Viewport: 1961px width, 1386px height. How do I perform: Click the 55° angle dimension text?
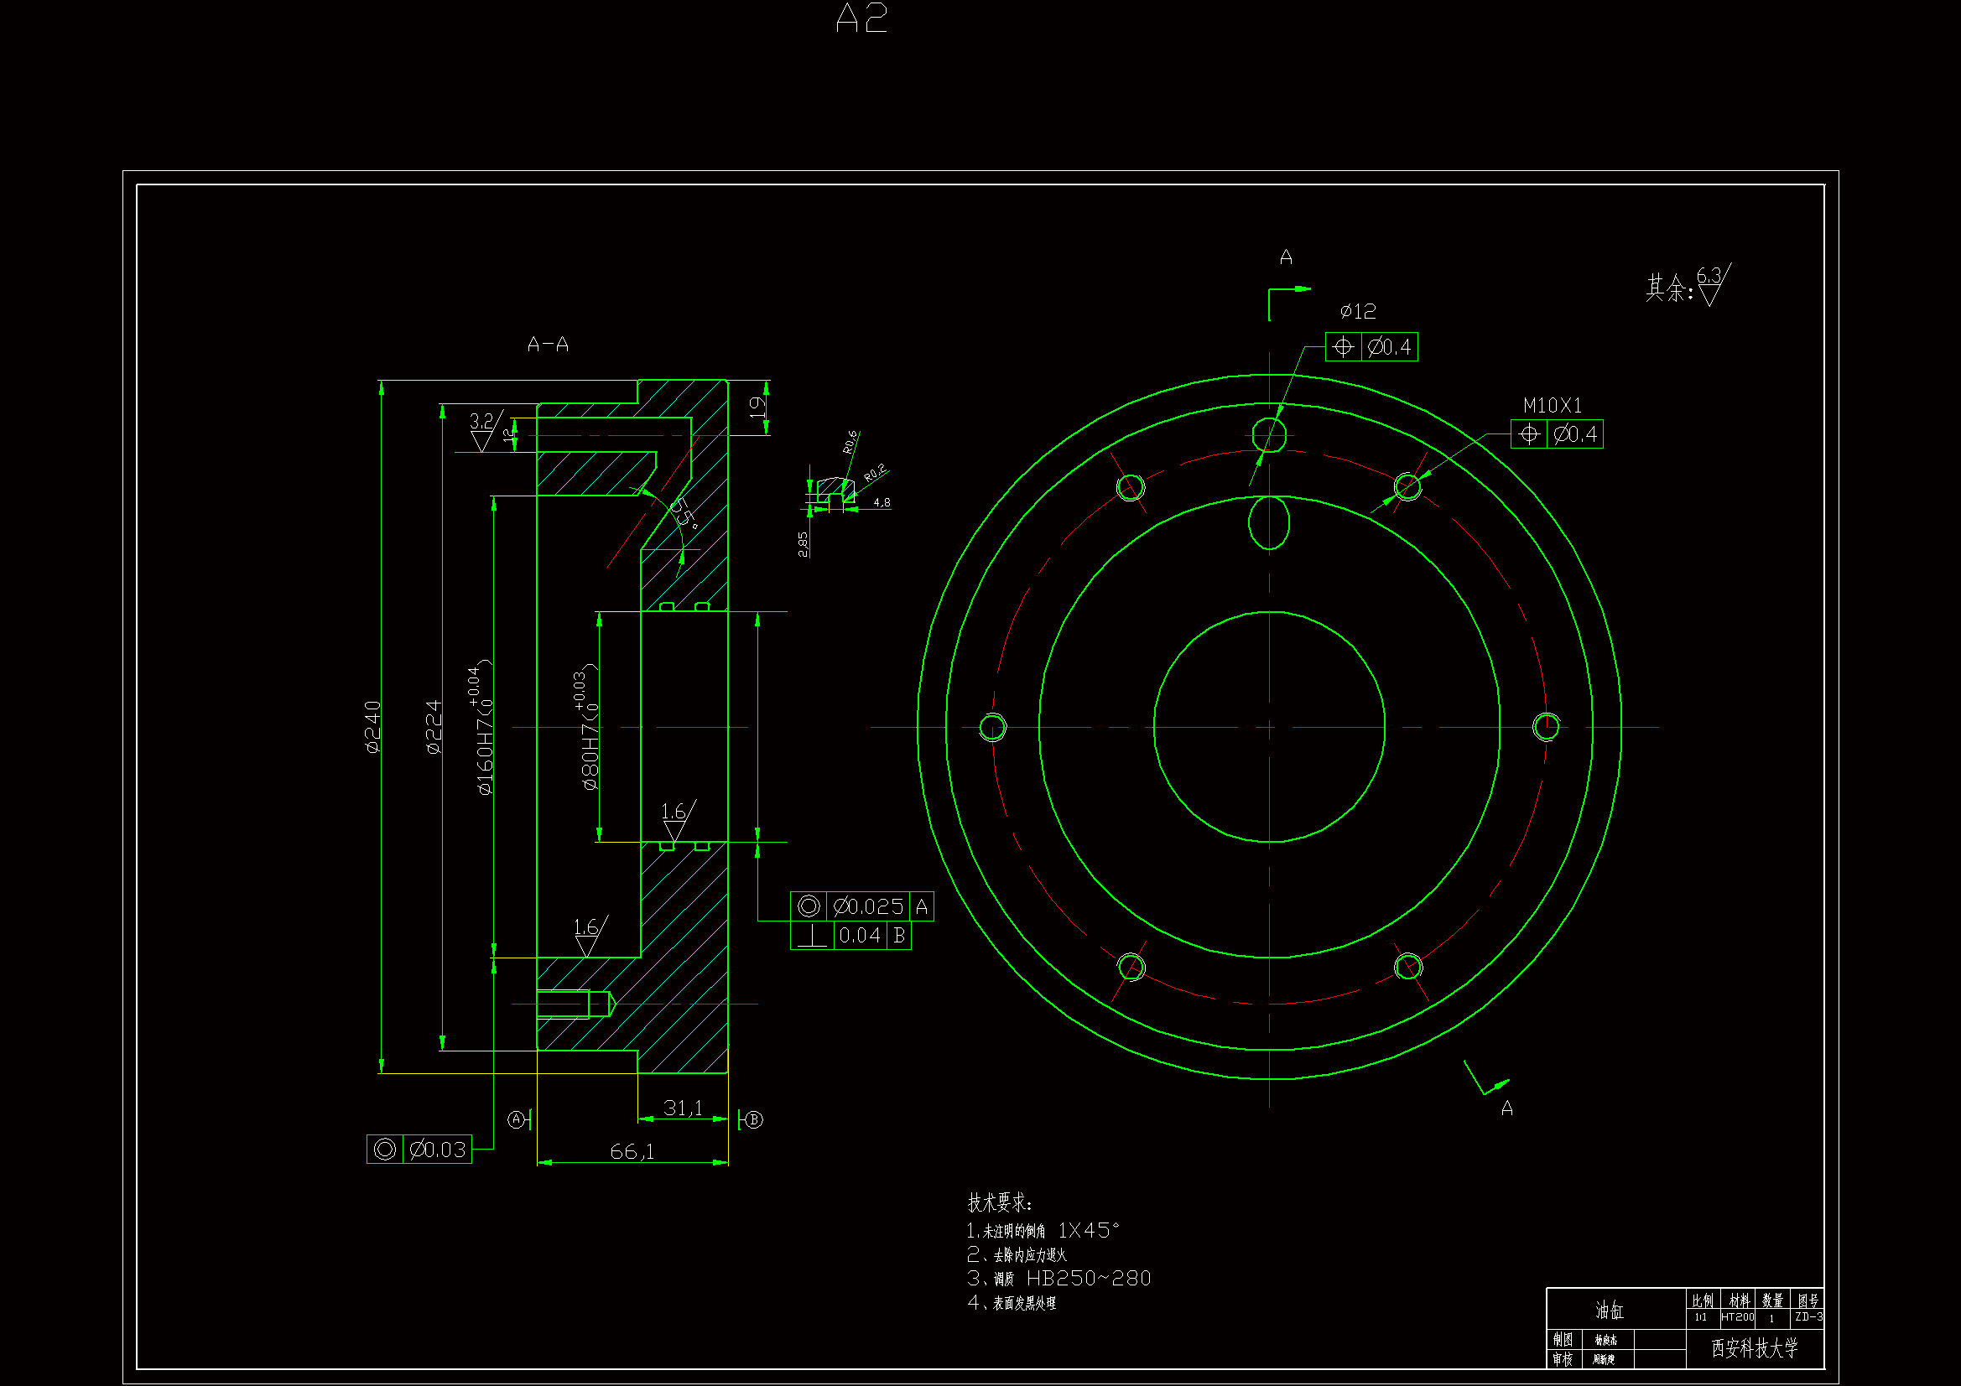pyautogui.click(x=683, y=512)
